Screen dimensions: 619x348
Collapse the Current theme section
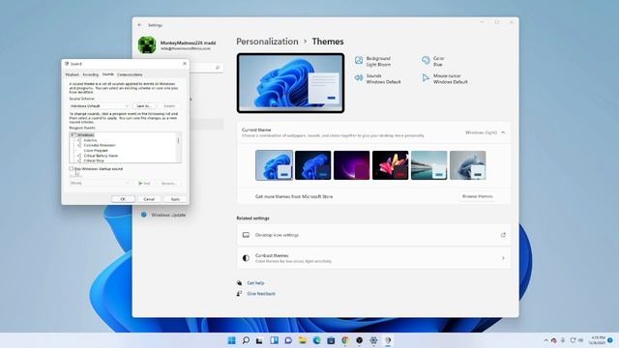(x=503, y=132)
